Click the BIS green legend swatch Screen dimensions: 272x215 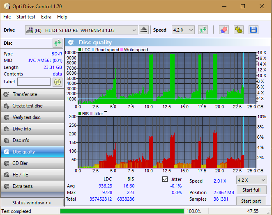[80, 114]
